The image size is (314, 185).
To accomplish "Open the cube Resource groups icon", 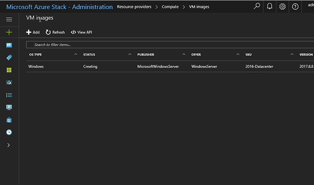I will point(9,82).
